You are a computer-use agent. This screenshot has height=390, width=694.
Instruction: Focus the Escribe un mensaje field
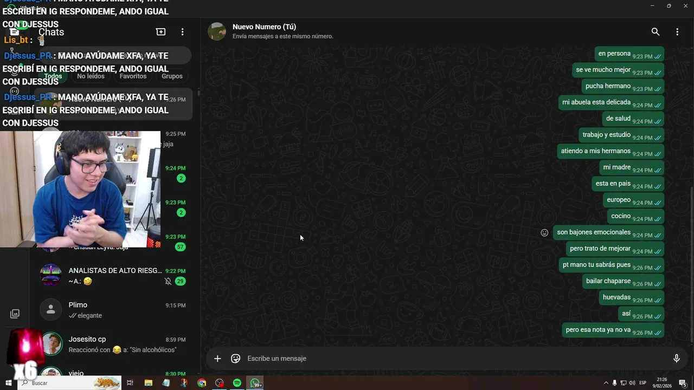455,359
